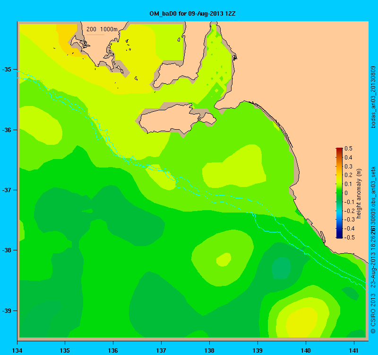378x355 pixels.
Task: Click the -37 latitude tick label
Action: click(x=7, y=190)
